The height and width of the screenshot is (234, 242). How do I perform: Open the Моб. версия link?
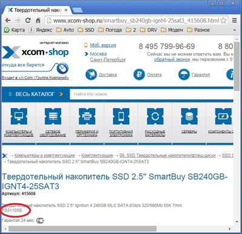pyautogui.click(x=103, y=45)
